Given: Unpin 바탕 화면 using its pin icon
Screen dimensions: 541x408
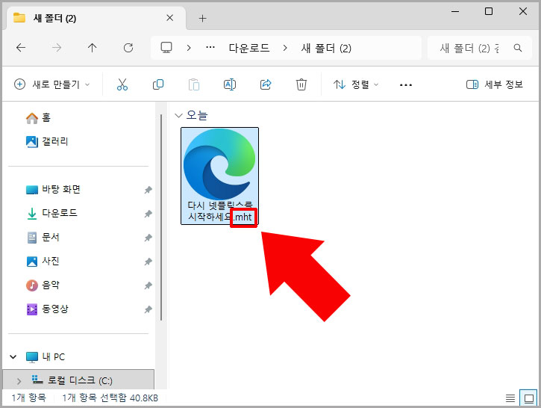Looking at the screenshot, I should 148,190.
